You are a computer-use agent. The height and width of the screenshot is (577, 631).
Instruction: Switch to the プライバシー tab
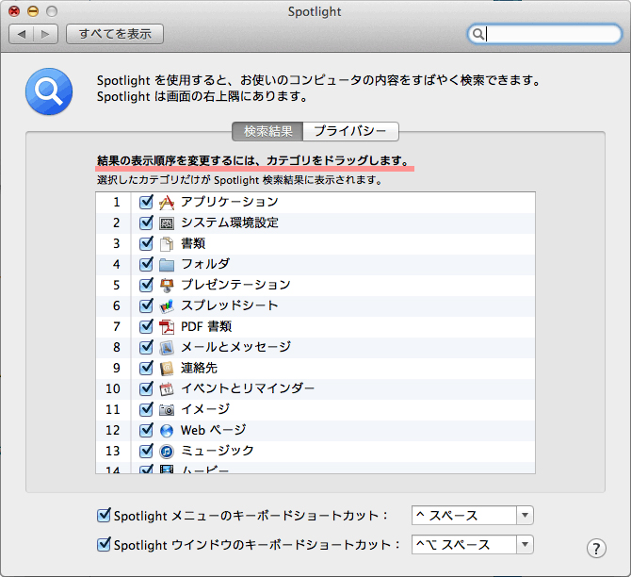[350, 131]
